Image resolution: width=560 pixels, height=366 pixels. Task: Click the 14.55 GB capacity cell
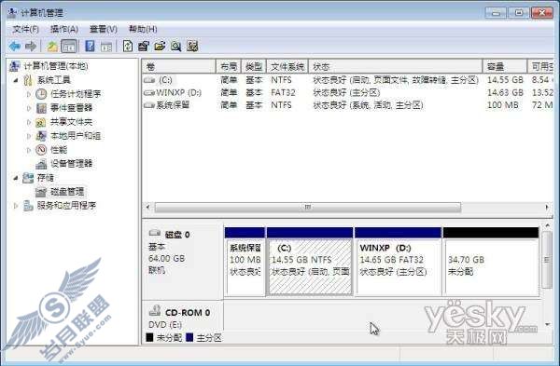coord(505,80)
